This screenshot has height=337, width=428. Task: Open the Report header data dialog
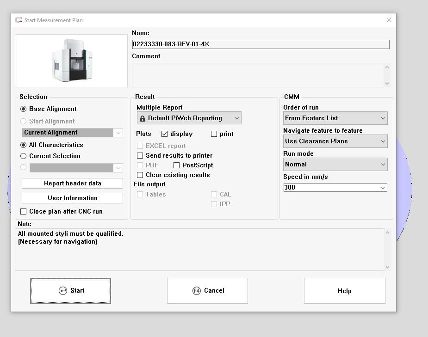tap(72, 183)
